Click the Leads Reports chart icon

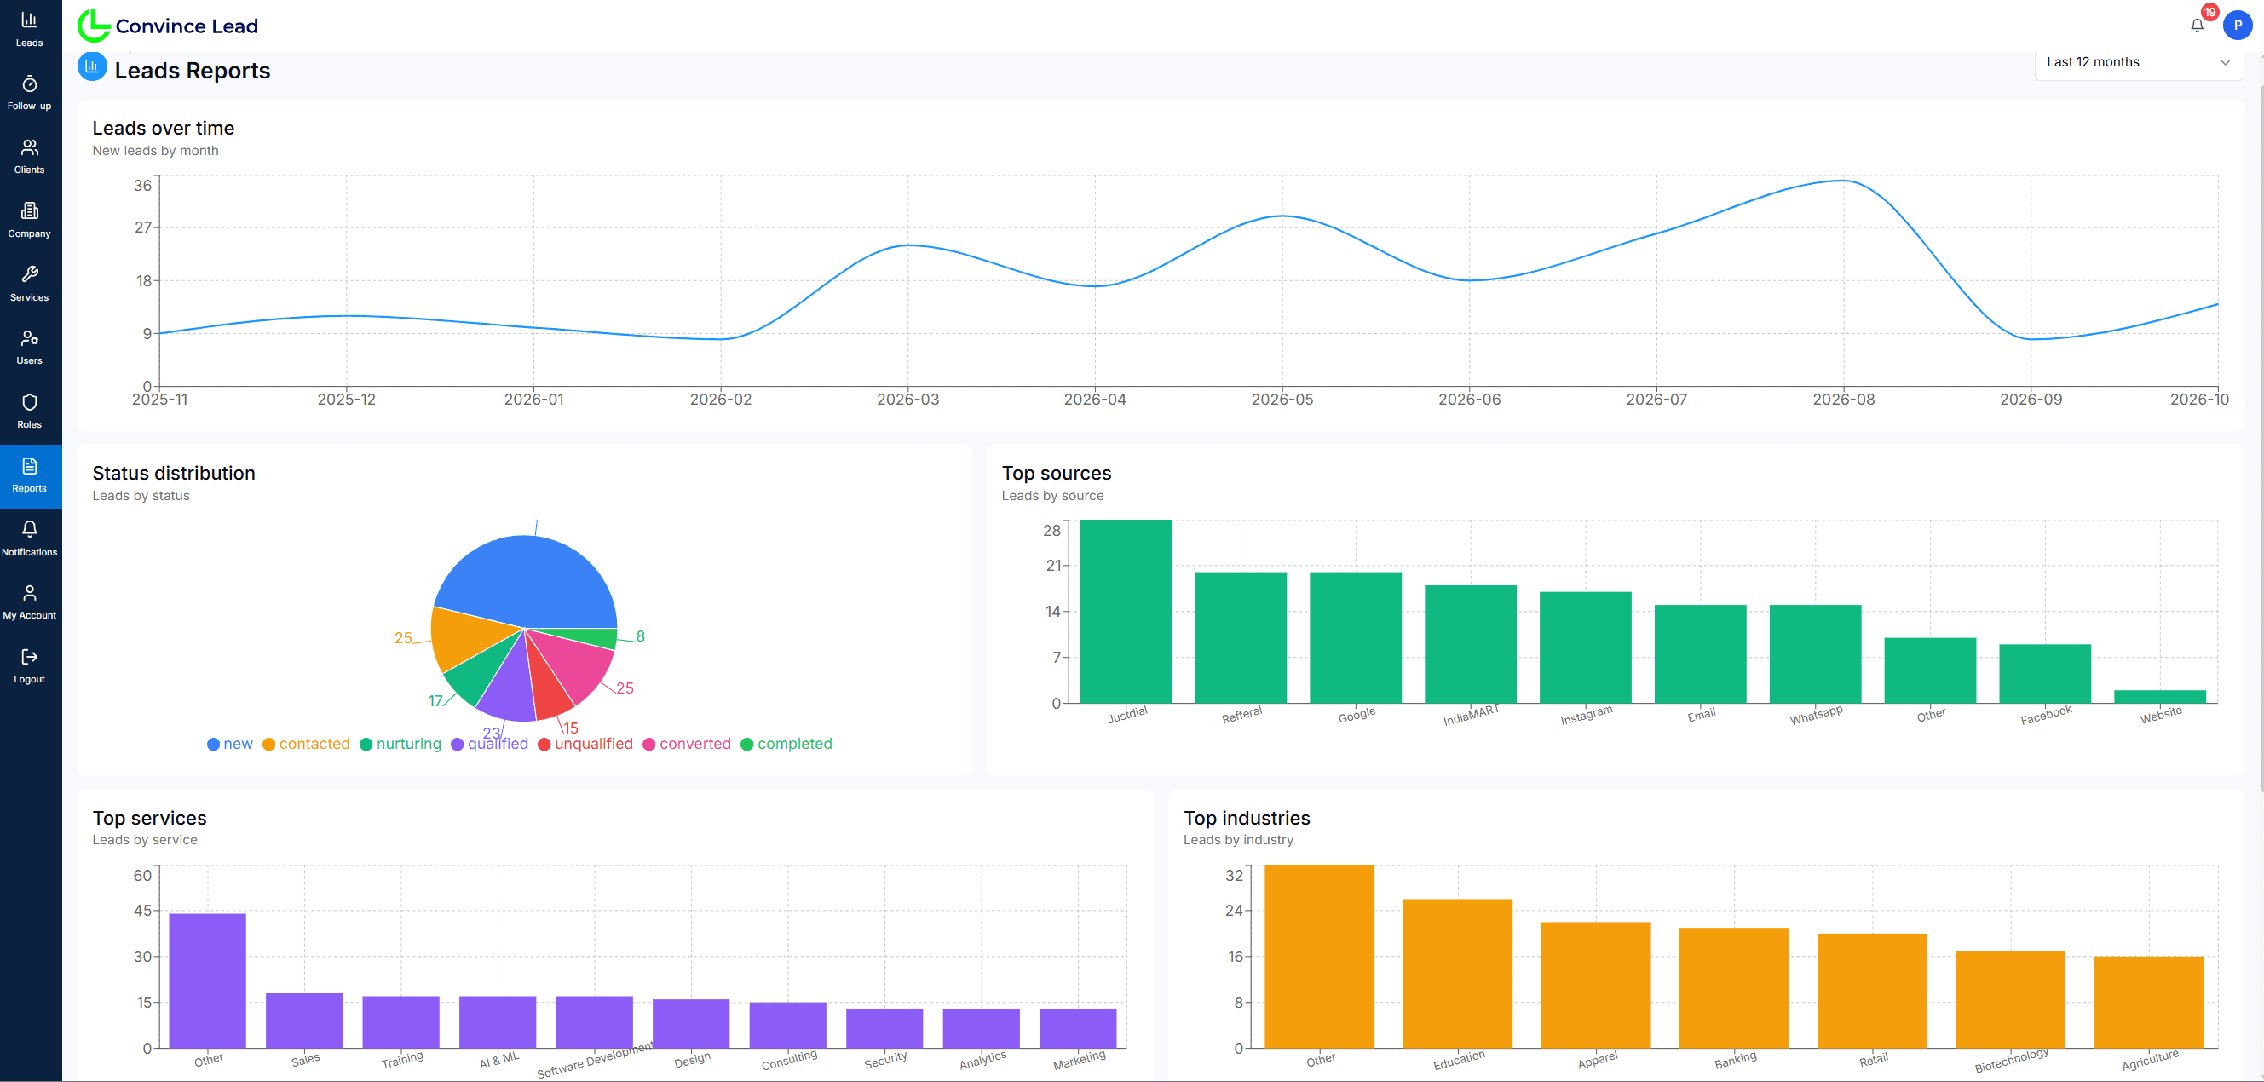[92, 66]
